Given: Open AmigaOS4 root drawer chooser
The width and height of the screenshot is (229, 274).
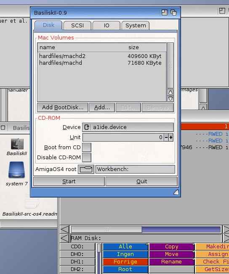Looking at the screenshot, I should coord(86,169).
